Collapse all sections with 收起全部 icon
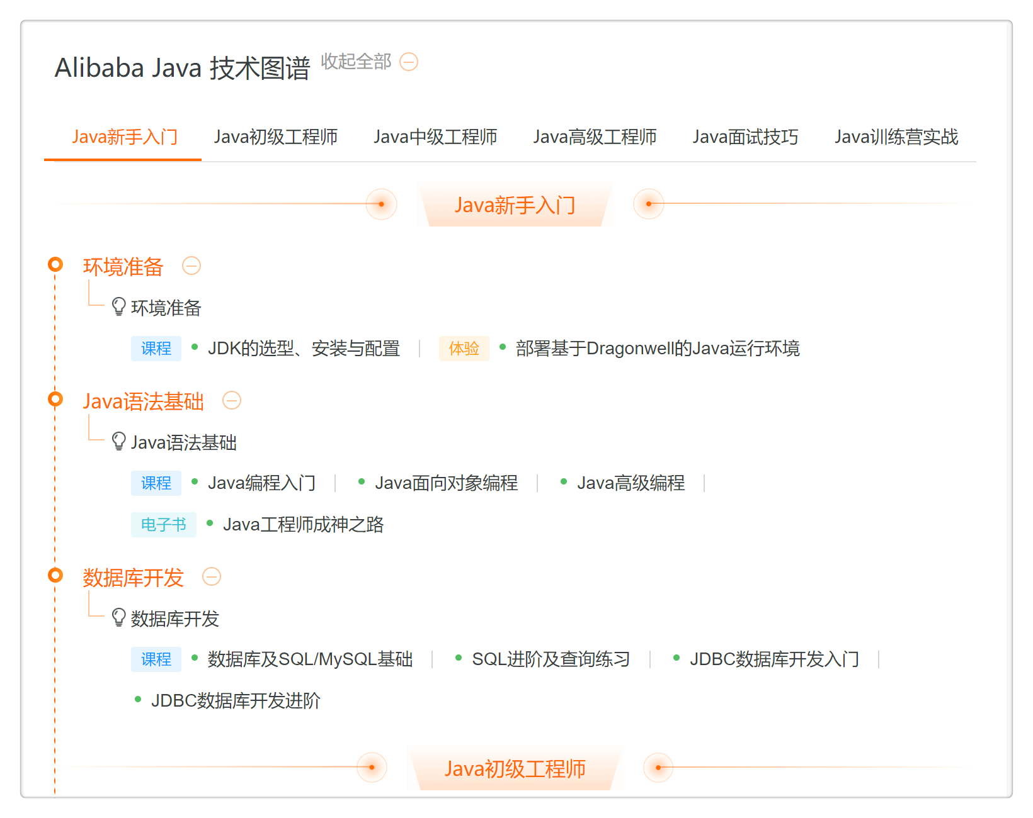Image resolution: width=1033 pixels, height=818 pixels. 409,62
